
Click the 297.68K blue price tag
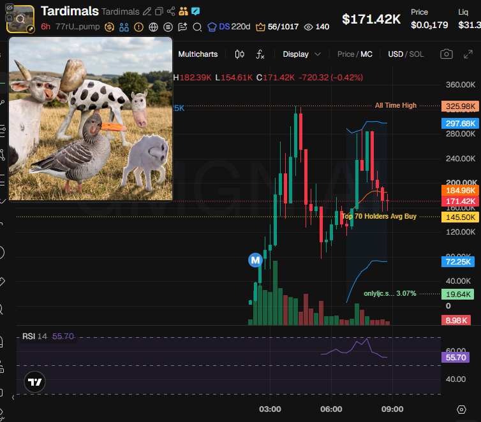(x=460, y=123)
